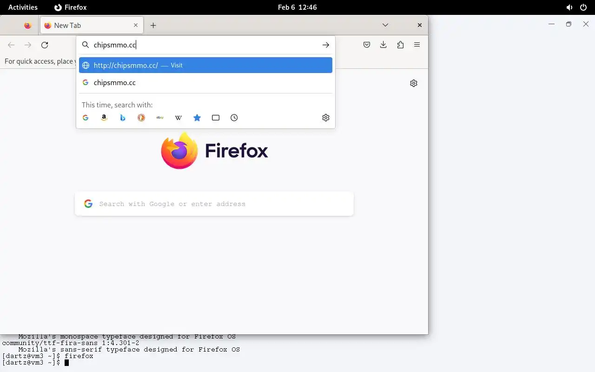The image size is (595, 372).
Task: Open the clock calendar Feb 6 12:46
Action: (297, 7)
